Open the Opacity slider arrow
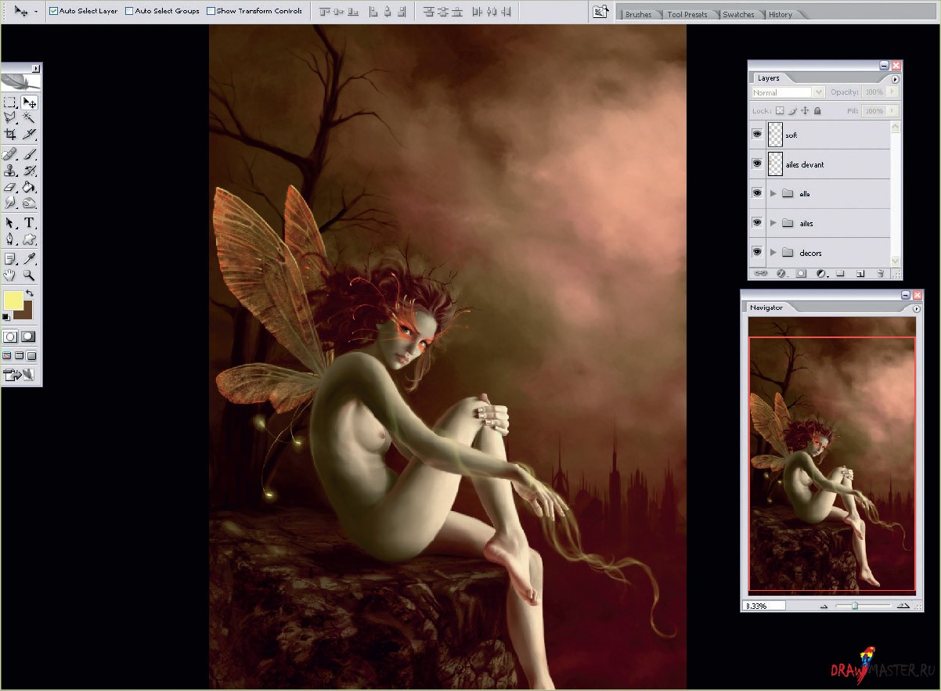Viewport: 941px width, 691px height. click(x=893, y=92)
